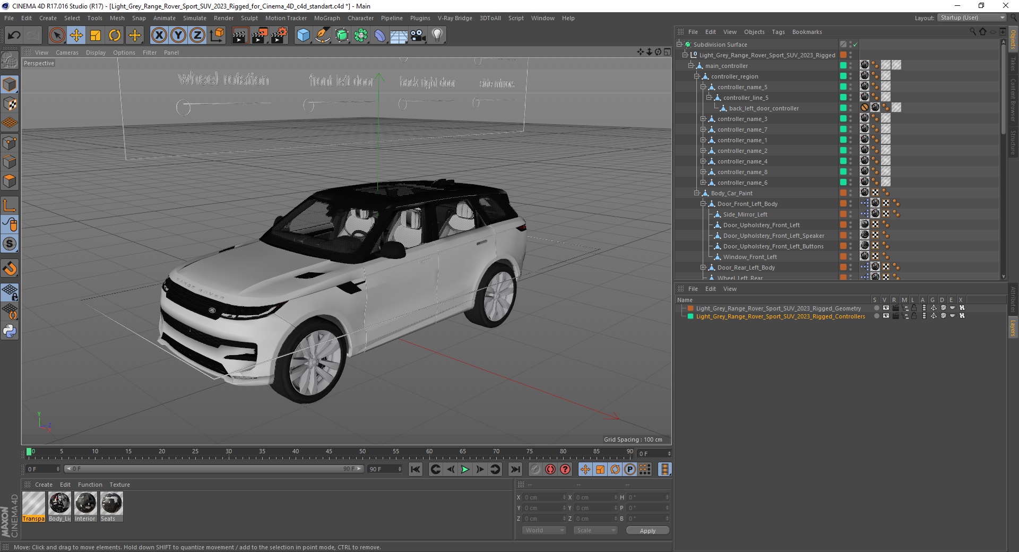Toggle snapping with the S icon
The width and height of the screenshot is (1019, 552).
[10, 244]
